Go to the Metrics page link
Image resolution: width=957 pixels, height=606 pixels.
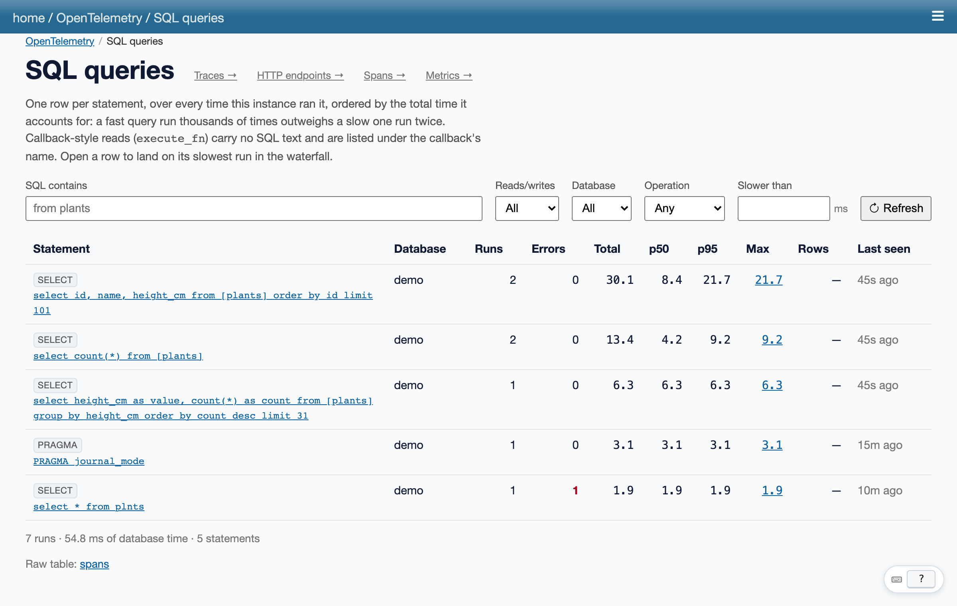449,75
